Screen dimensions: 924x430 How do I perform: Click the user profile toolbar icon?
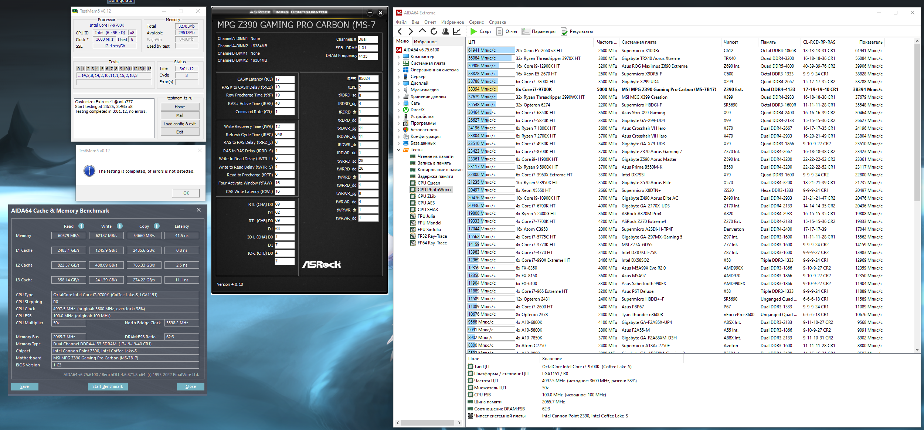point(445,31)
